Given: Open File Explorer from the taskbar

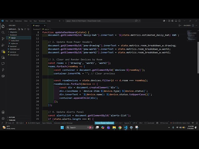Looking at the screenshot, I should point(114,128).
